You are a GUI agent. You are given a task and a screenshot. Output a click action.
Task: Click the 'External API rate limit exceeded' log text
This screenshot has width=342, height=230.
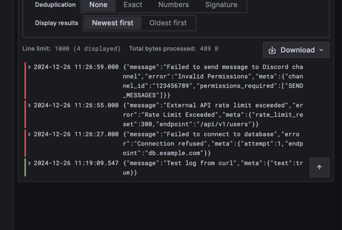tap(213, 115)
